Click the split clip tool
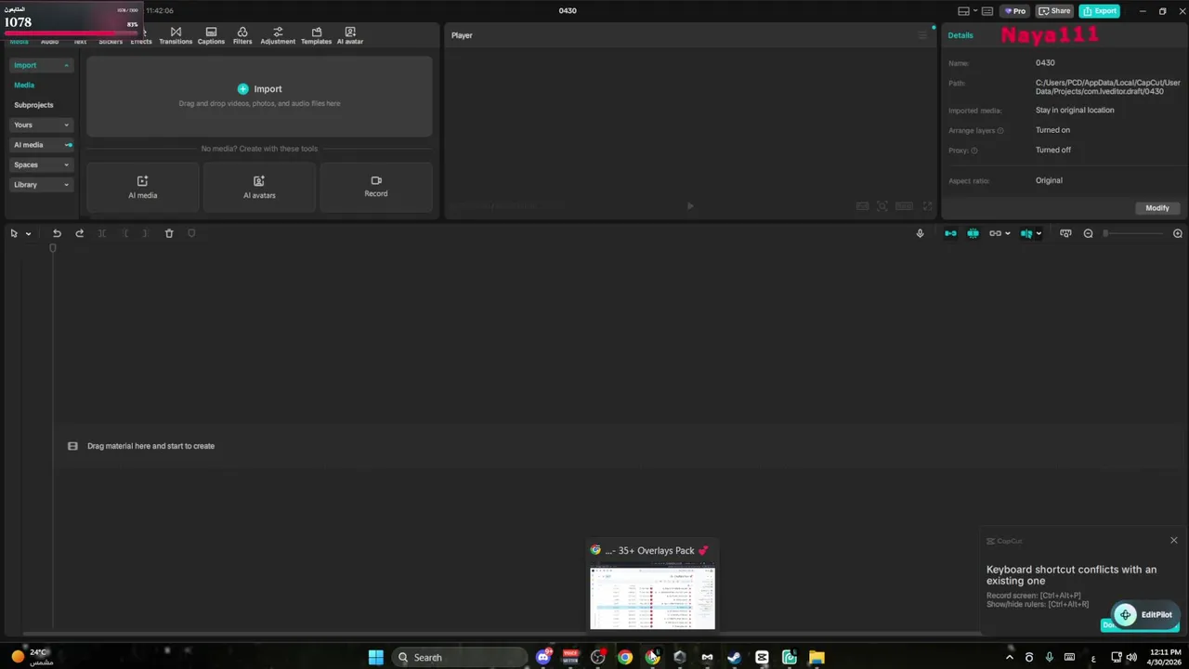The height and width of the screenshot is (669, 1189). click(102, 233)
